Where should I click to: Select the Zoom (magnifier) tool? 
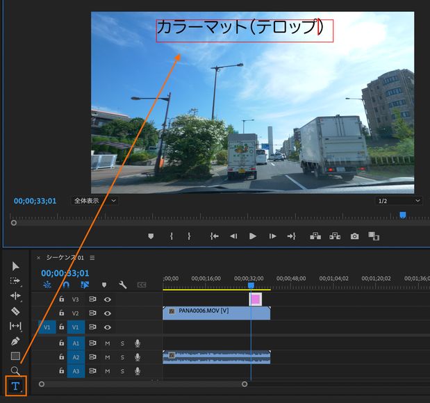click(x=15, y=370)
